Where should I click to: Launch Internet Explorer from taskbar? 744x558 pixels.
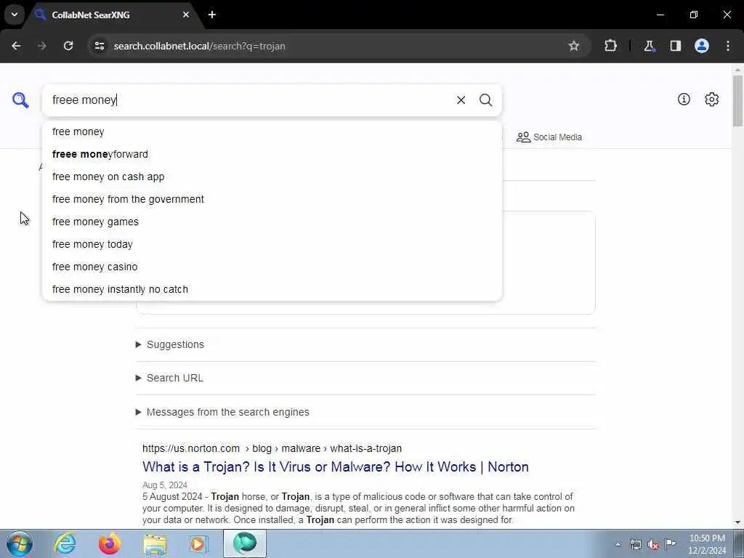[65, 543]
